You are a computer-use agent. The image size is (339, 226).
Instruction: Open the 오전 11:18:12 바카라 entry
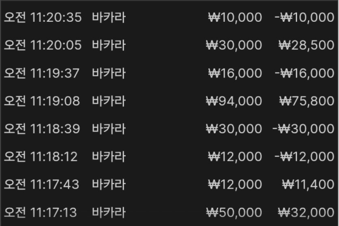169,156
